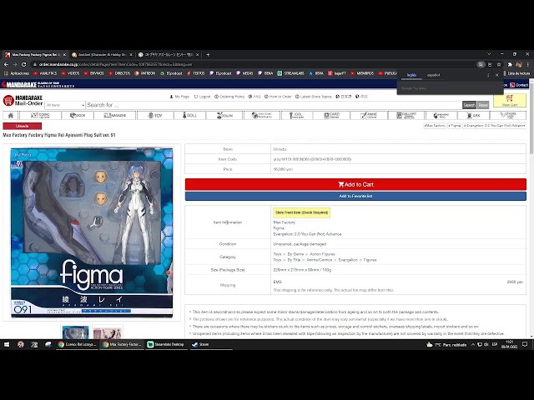The image size is (534, 400).
Task: Switch to the Japanese-titled third tab
Action: coord(169,54)
